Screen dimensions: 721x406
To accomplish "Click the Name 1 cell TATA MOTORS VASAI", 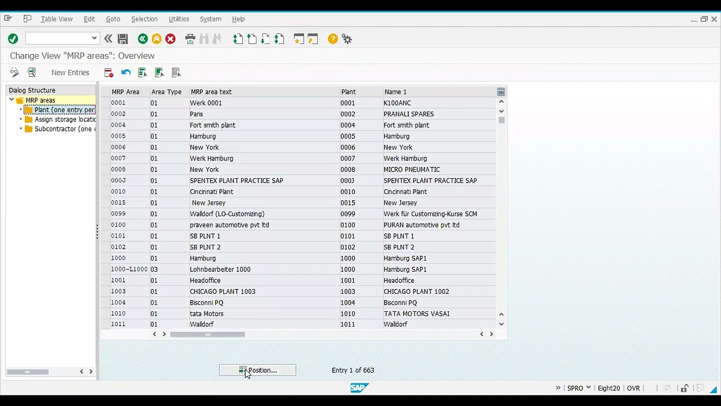I will (x=438, y=314).
